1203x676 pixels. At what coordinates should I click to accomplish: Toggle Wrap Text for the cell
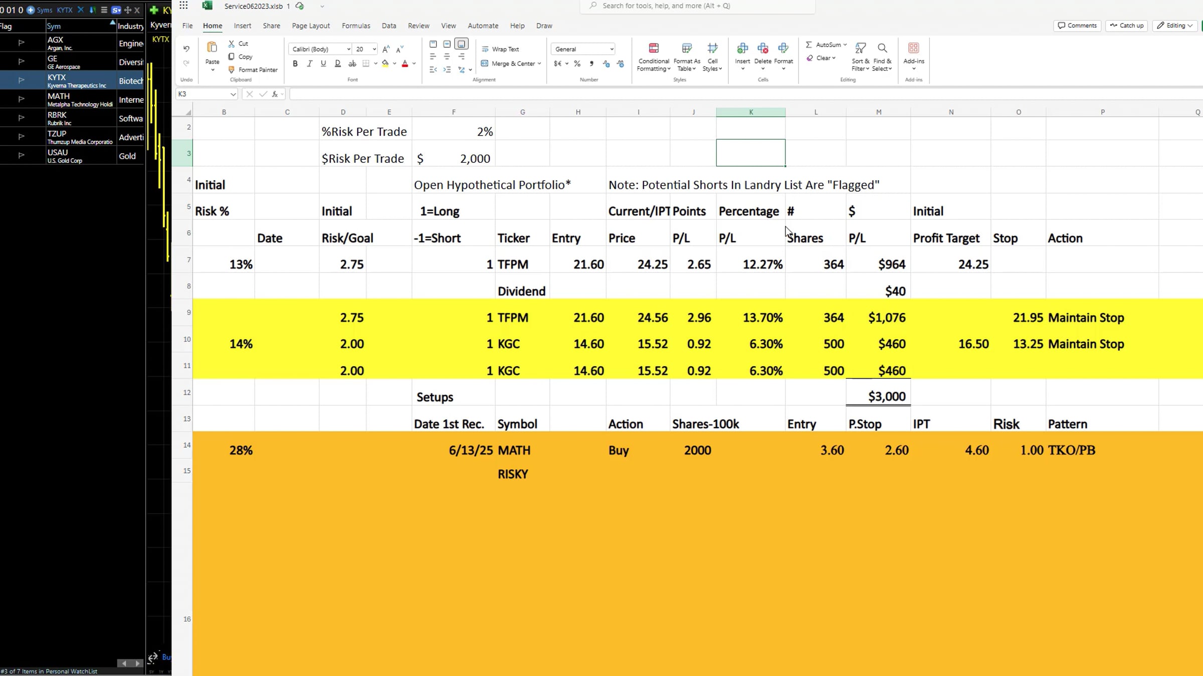click(x=500, y=49)
